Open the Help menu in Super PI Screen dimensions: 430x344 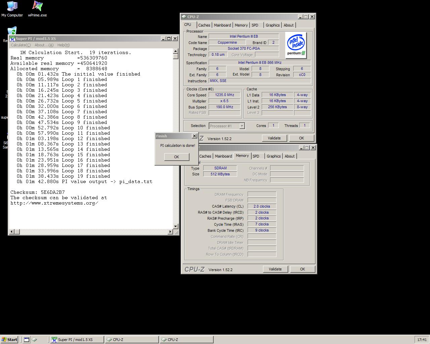[x=63, y=45]
